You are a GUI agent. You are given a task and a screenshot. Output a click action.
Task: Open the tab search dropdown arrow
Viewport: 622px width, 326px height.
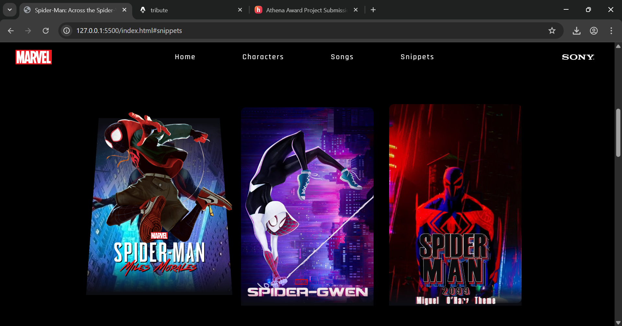click(x=10, y=10)
